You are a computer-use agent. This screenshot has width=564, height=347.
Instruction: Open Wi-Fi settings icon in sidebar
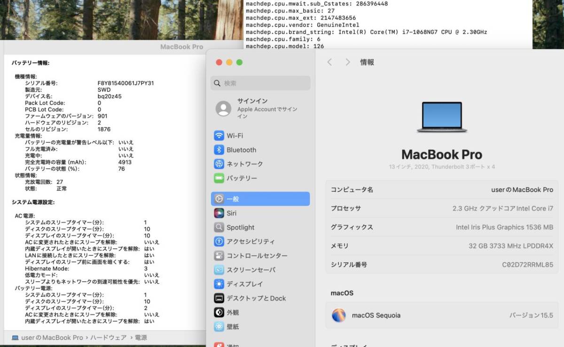(x=219, y=136)
